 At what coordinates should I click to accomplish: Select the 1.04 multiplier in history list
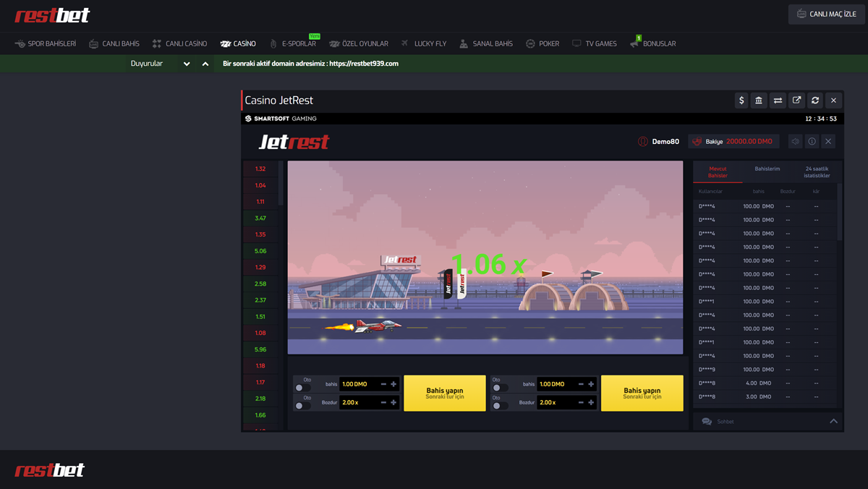tap(260, 185)
